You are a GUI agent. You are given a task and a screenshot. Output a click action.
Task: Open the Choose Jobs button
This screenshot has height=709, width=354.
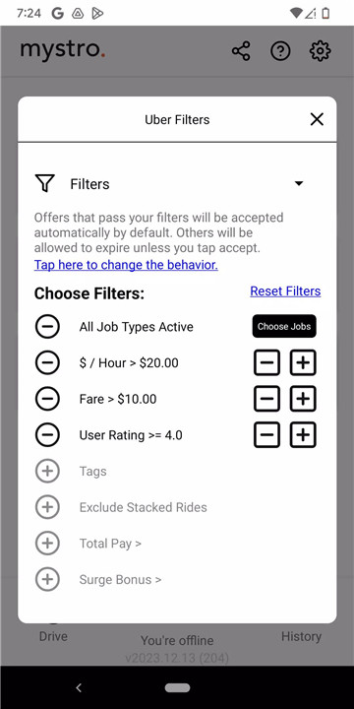(284, 327)
